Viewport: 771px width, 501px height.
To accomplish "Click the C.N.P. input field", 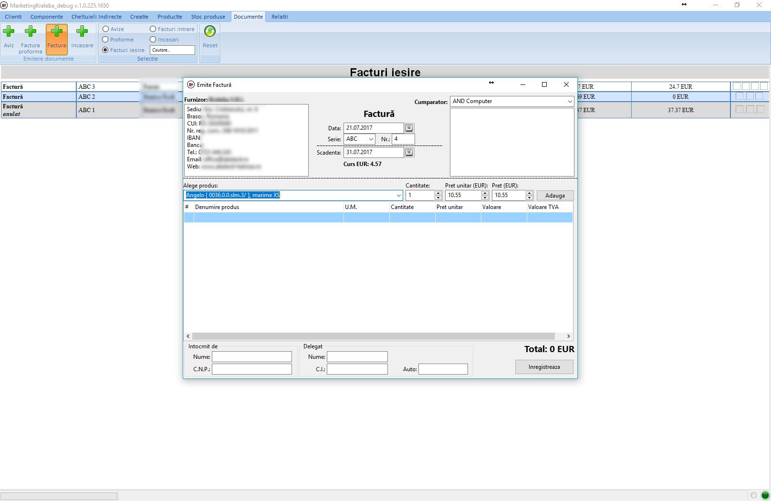I will pyautogui.click(x=252, y=369).
